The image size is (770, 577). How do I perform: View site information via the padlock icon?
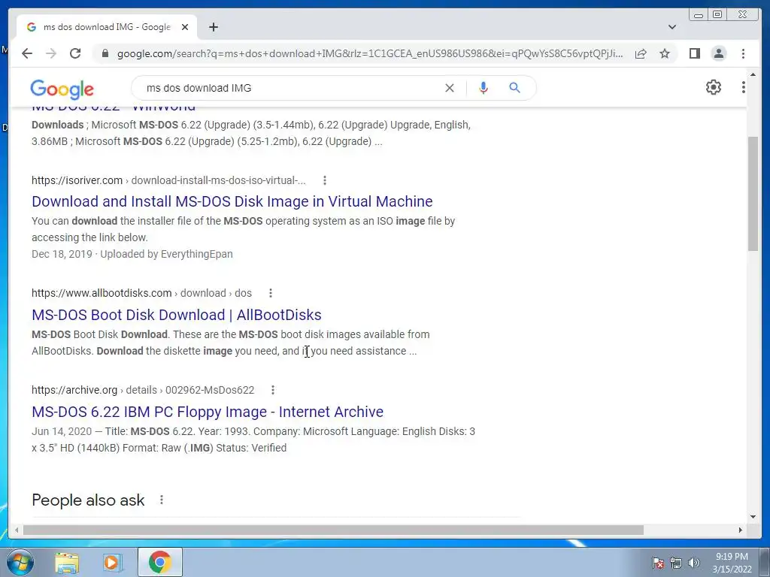click(x=105, y=53)
